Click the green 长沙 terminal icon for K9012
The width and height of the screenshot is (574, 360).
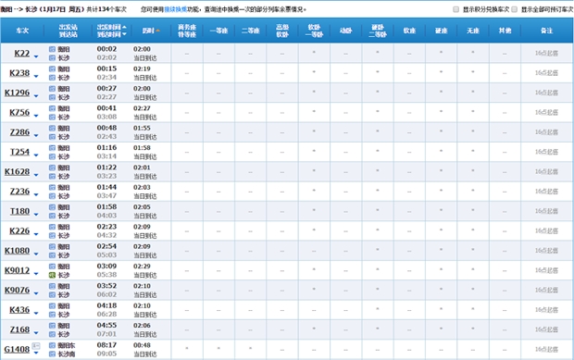(52, 275)
